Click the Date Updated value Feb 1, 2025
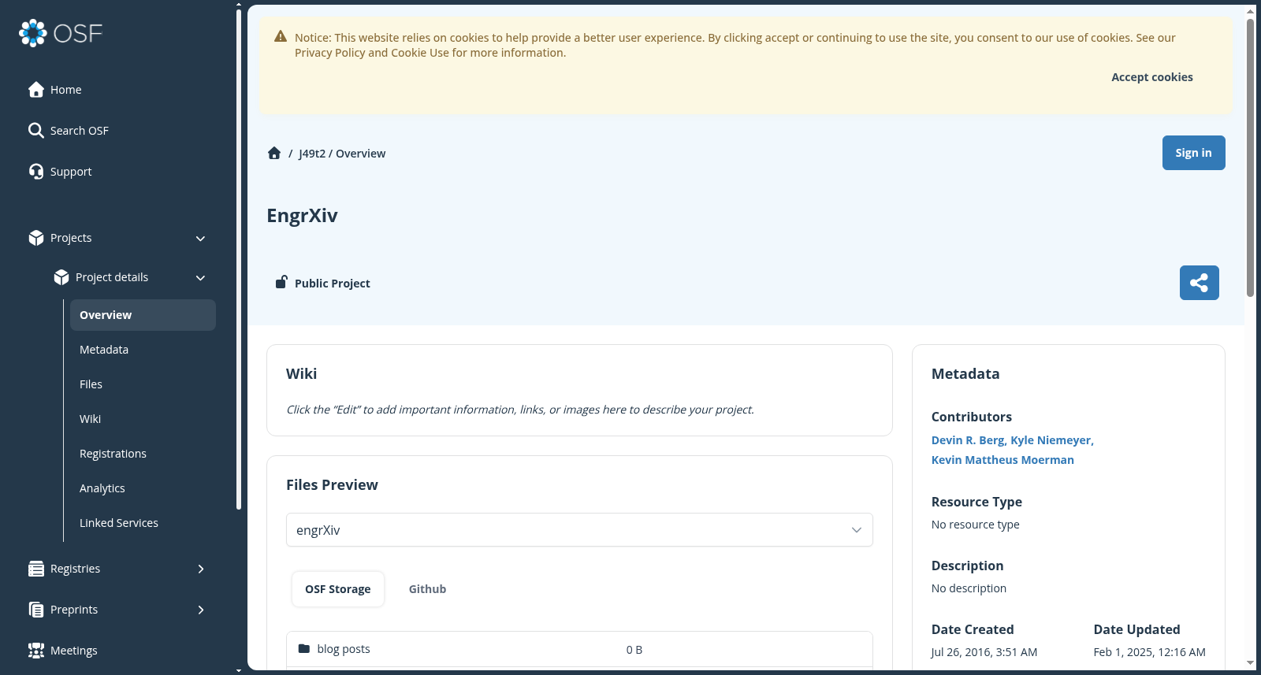The image size is (1261, 675). 1149,652
